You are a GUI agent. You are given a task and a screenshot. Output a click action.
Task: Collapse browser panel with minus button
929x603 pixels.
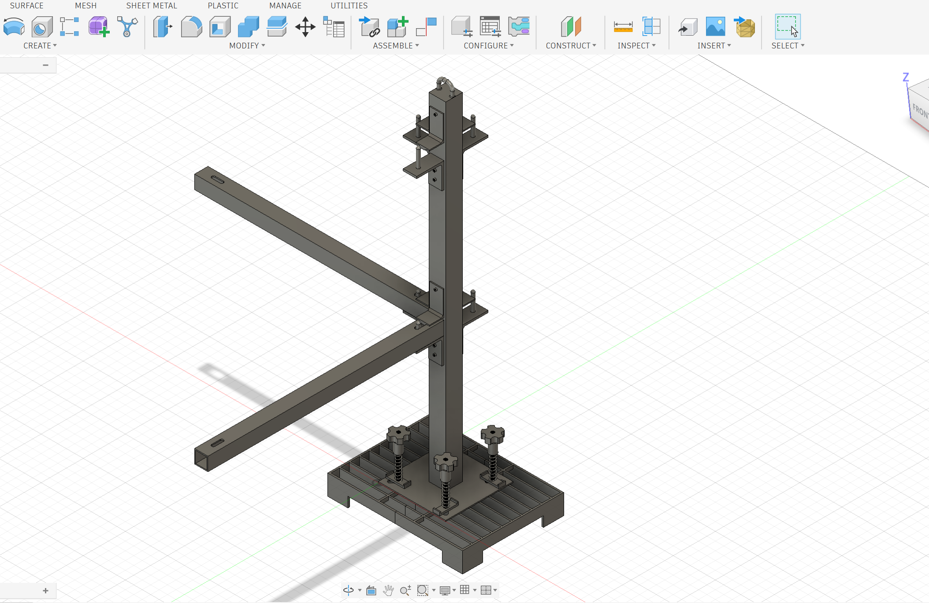click(45, 65)
